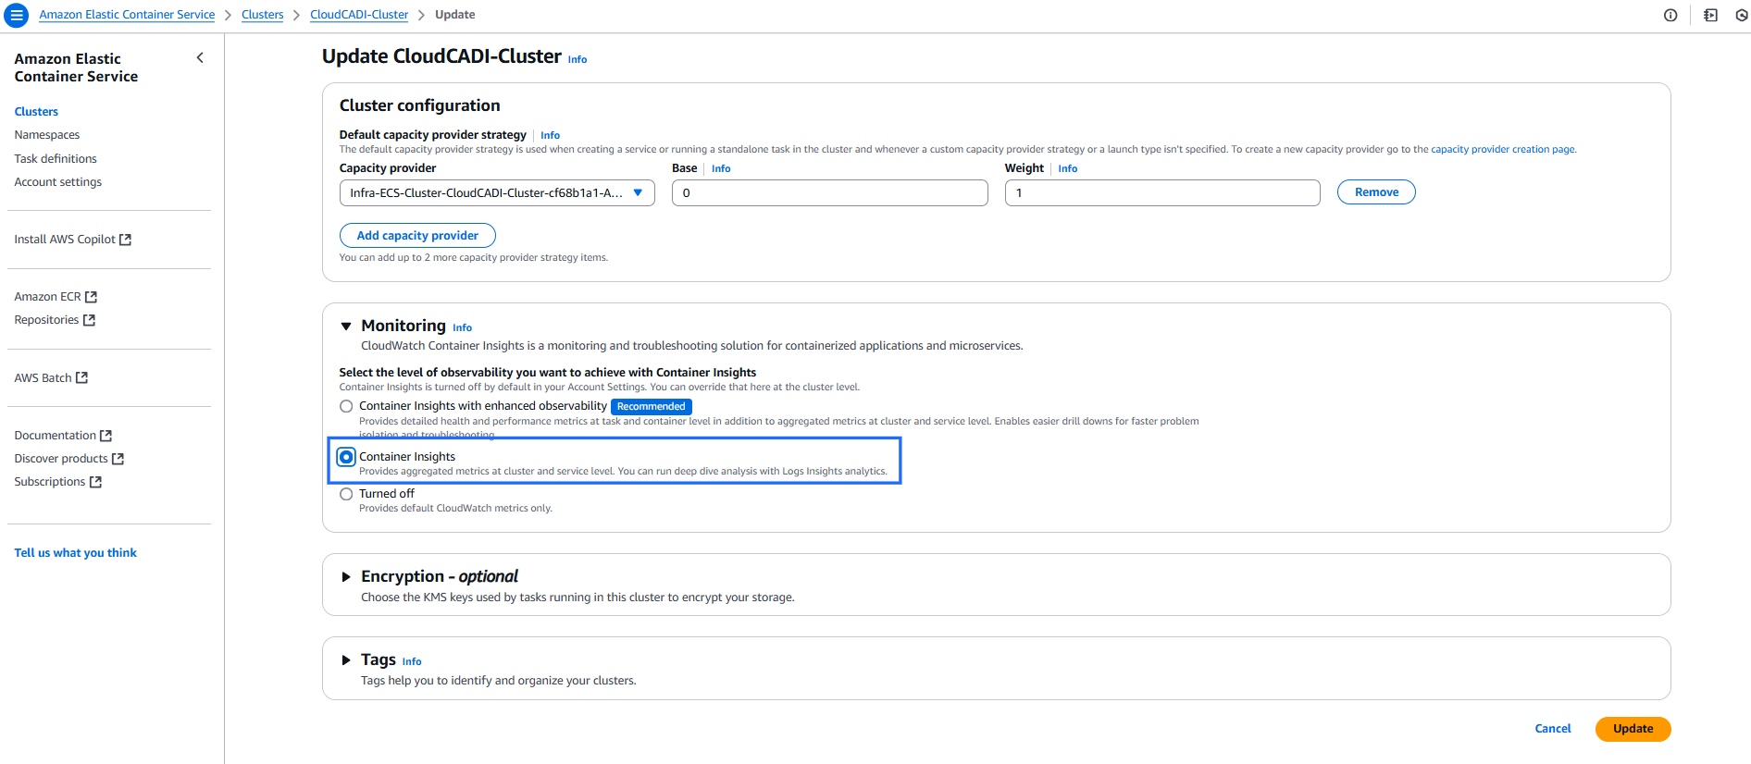Open the hamburger navigation menu icon
This screenshot has height=764, width=1751.
point(17,16)
